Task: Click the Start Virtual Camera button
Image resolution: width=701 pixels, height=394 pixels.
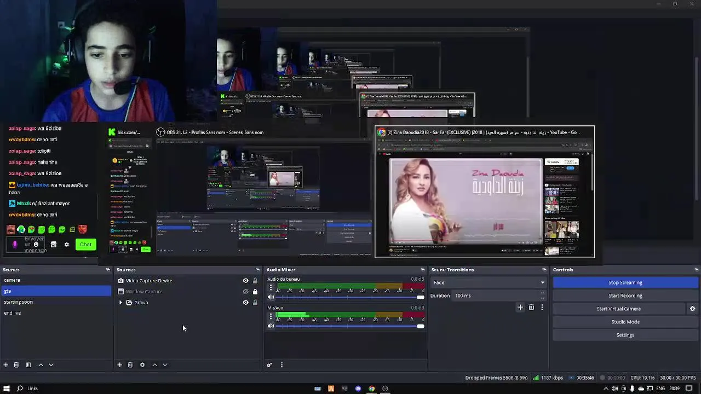Action: click(x=619, y=309)
